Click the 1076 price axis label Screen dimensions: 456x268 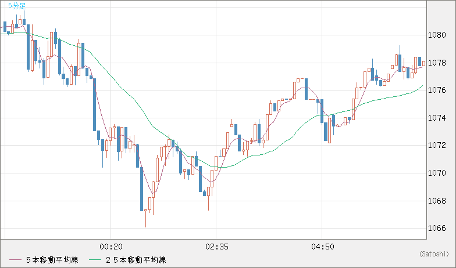tap(437, 90)
